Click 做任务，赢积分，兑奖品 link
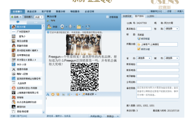The image size is (188, 119). 58,116
